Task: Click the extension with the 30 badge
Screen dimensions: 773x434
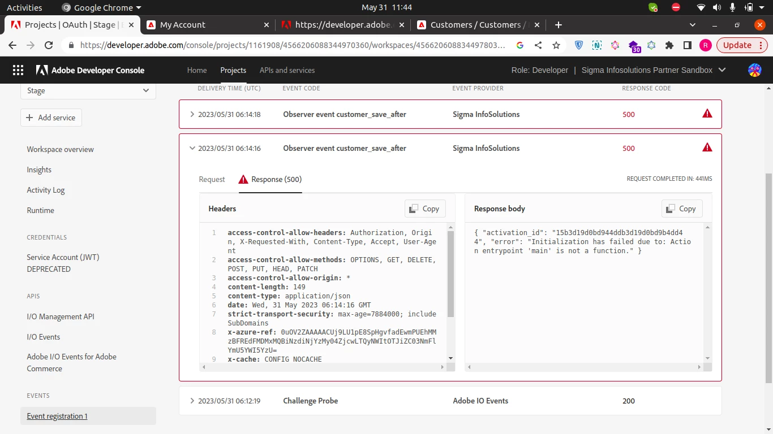Action: click(634, 46)
